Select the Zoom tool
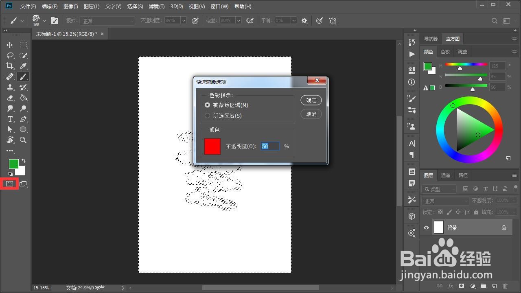 (x=24, y=140)
